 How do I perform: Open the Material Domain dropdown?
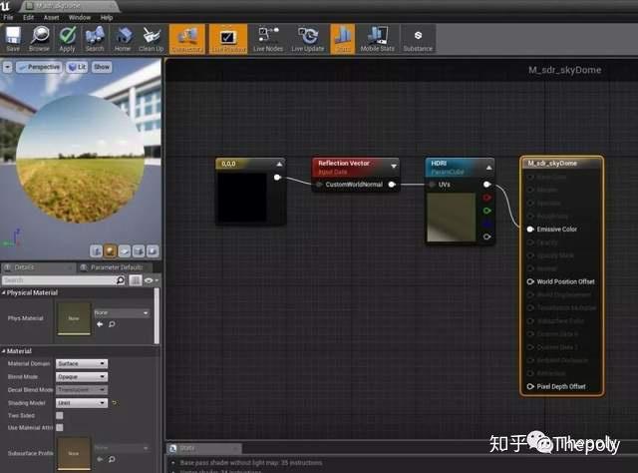coord(82,363)
